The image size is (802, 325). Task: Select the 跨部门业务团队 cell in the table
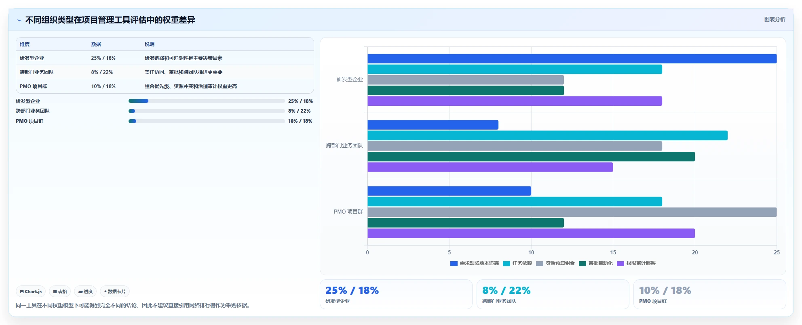pyautogui.click(x=37, y=72)
